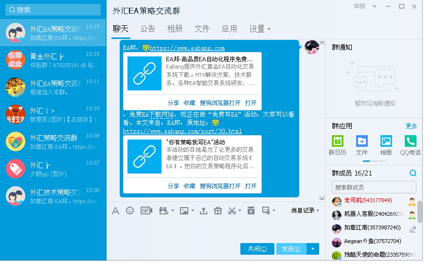
Task: Click the owner badge icon beside 老司机
Action: 412,201
